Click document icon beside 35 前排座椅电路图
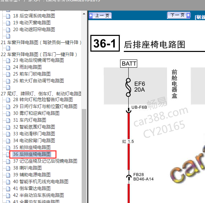The image size is (205, 203). click(8, 148)
